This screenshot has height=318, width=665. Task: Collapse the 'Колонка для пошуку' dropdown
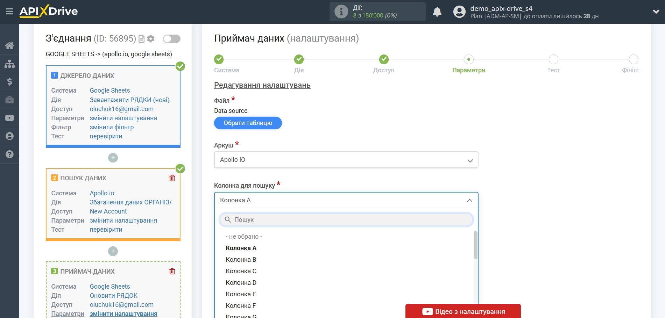(x=469, y=200)
